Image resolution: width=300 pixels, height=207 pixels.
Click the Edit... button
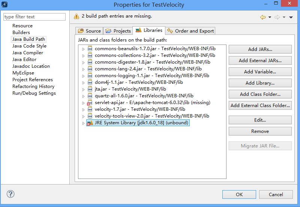click(260, 120)
